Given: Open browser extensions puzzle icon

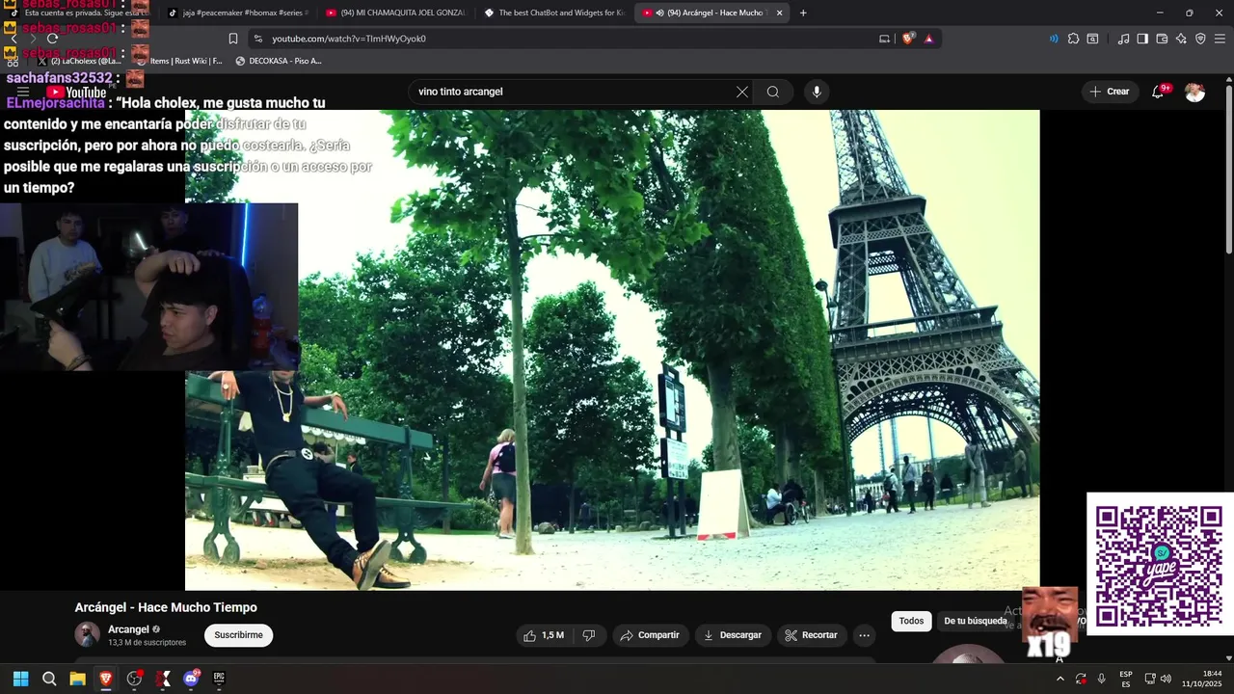Looking at the screenshot, I should click(1073, 39).
